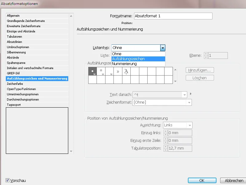The width and height of the screenshot is (246, 185).
Task: Open Einzüge und Abstände category
Action: point(37,31)
